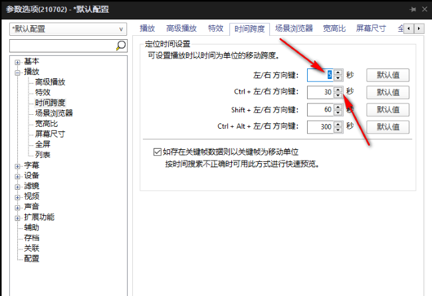Decrease Ctrl + Left/Right seconds value
Viewport: 432px width, 296px height.
click(x=338, y=95)
